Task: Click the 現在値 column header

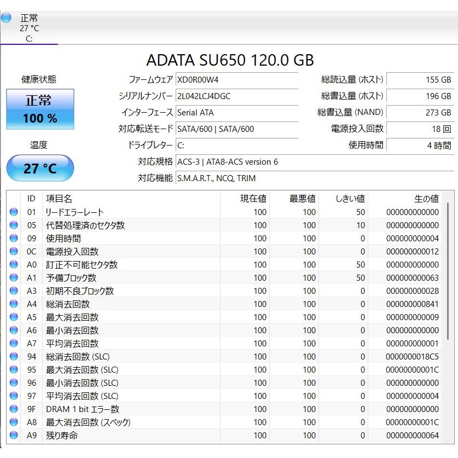Action: 245,199
